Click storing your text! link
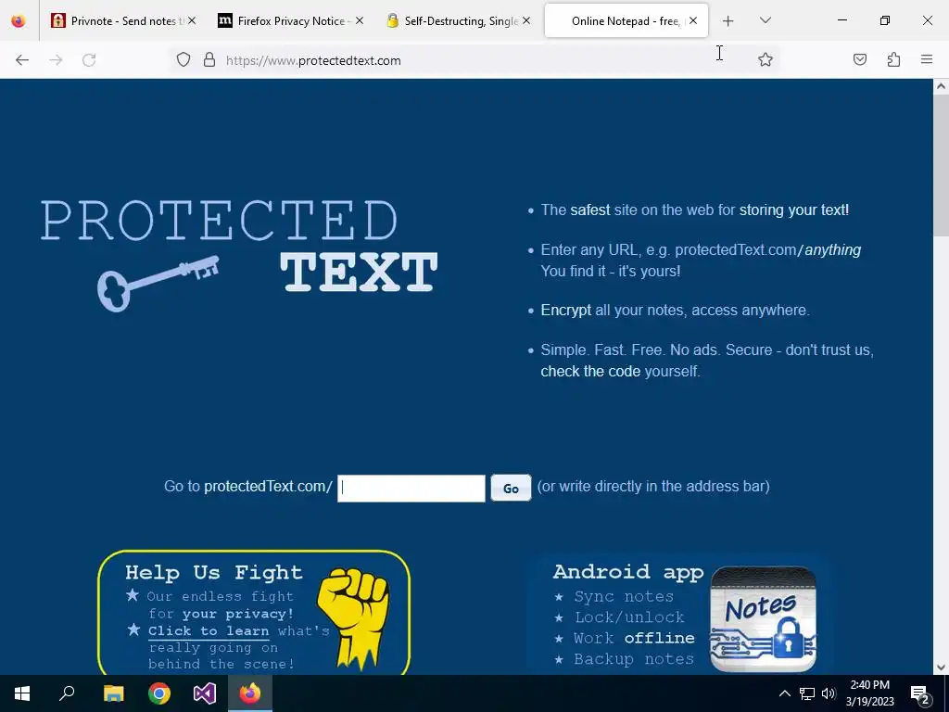Viewport: 949px width, 712px height. point(794,210)
